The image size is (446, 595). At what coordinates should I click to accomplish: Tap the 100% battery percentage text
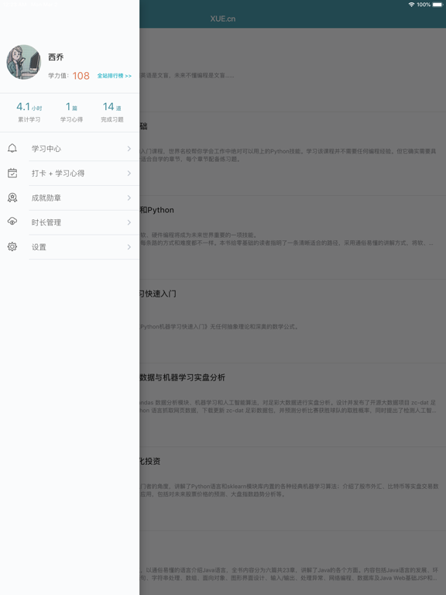[x=424, y=5]
